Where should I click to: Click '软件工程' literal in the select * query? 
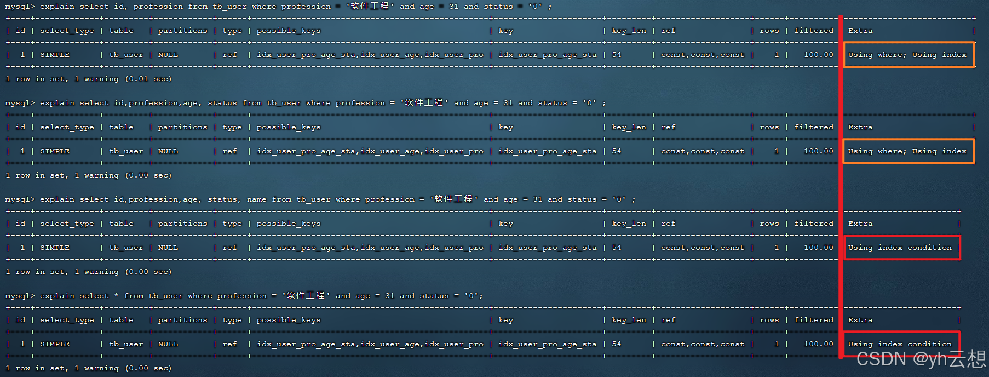[x=306, y=295]
